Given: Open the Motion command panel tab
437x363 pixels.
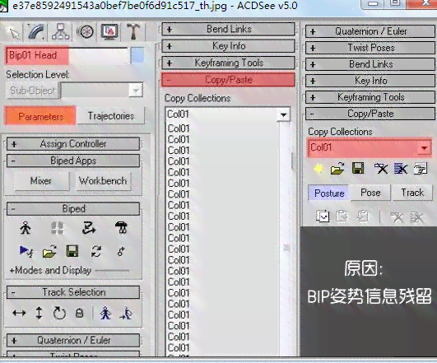Looking at the screenshot, I should [x=85, y=31].
